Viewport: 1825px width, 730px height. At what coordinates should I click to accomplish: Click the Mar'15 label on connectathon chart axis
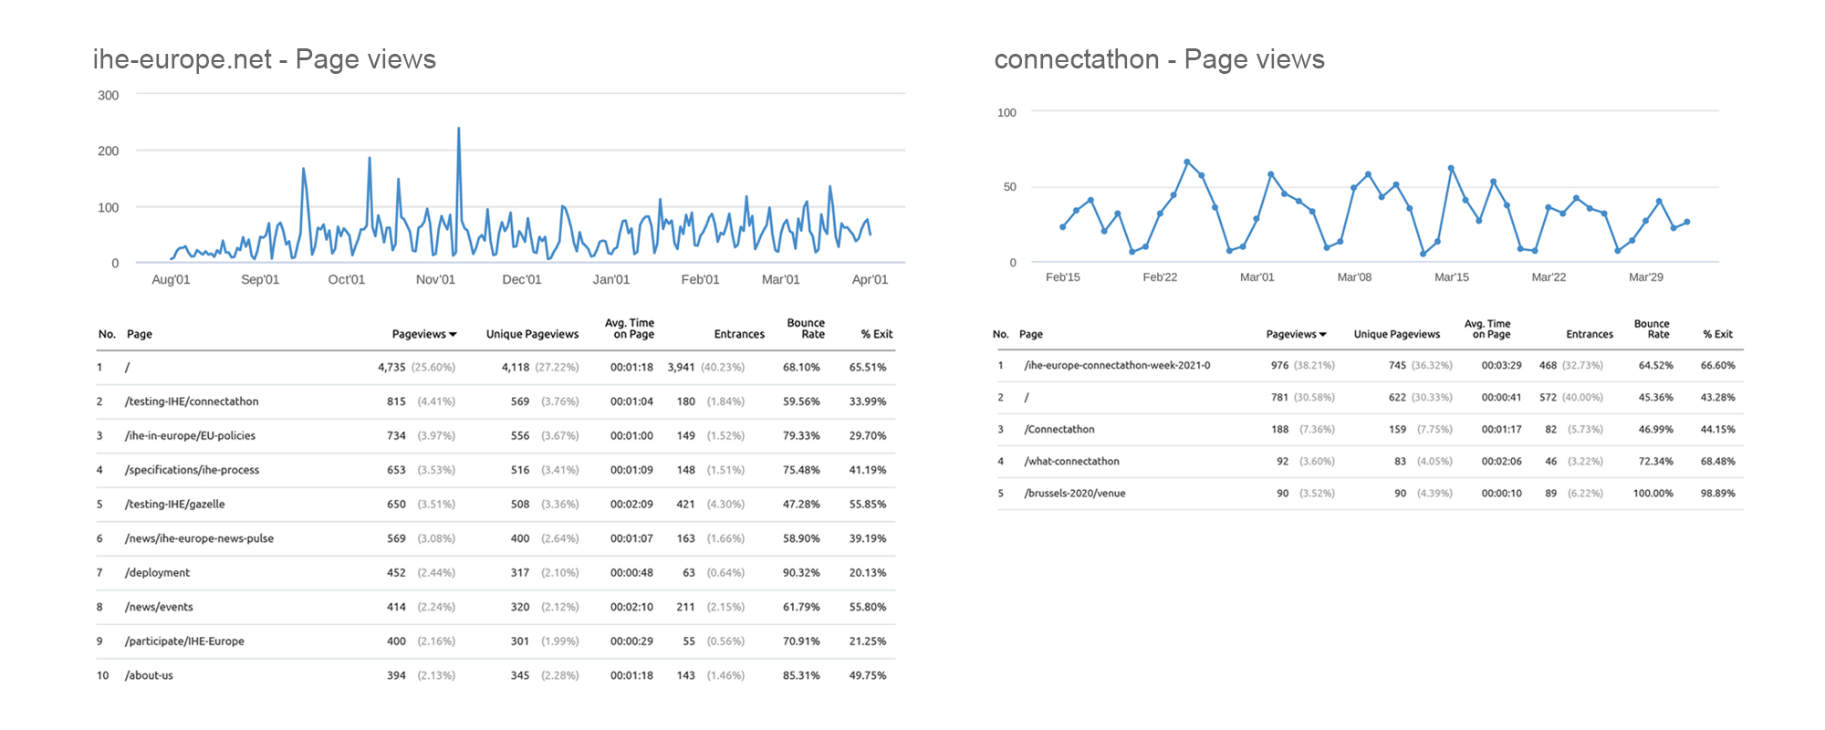pyautogui.click(x=1451, y=277)
